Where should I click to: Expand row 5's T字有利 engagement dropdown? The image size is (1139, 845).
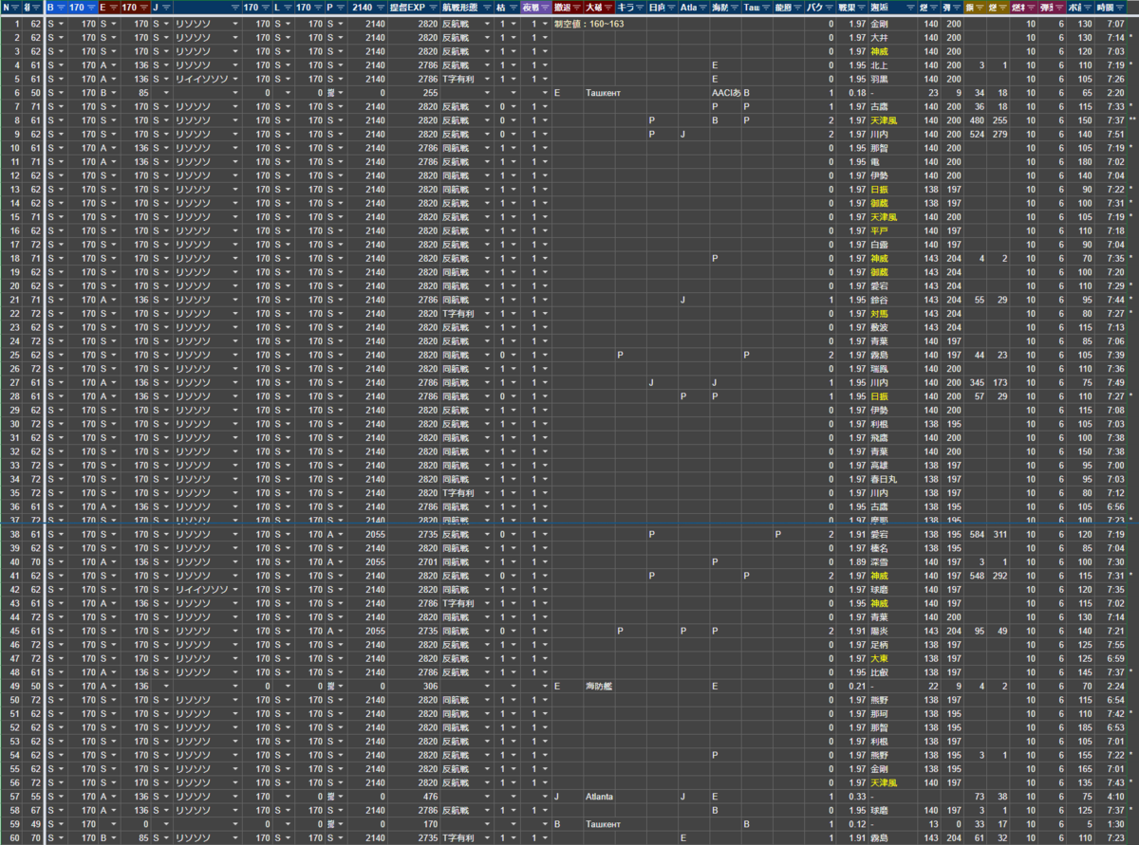pyautogui.click(x=487, y=80)
